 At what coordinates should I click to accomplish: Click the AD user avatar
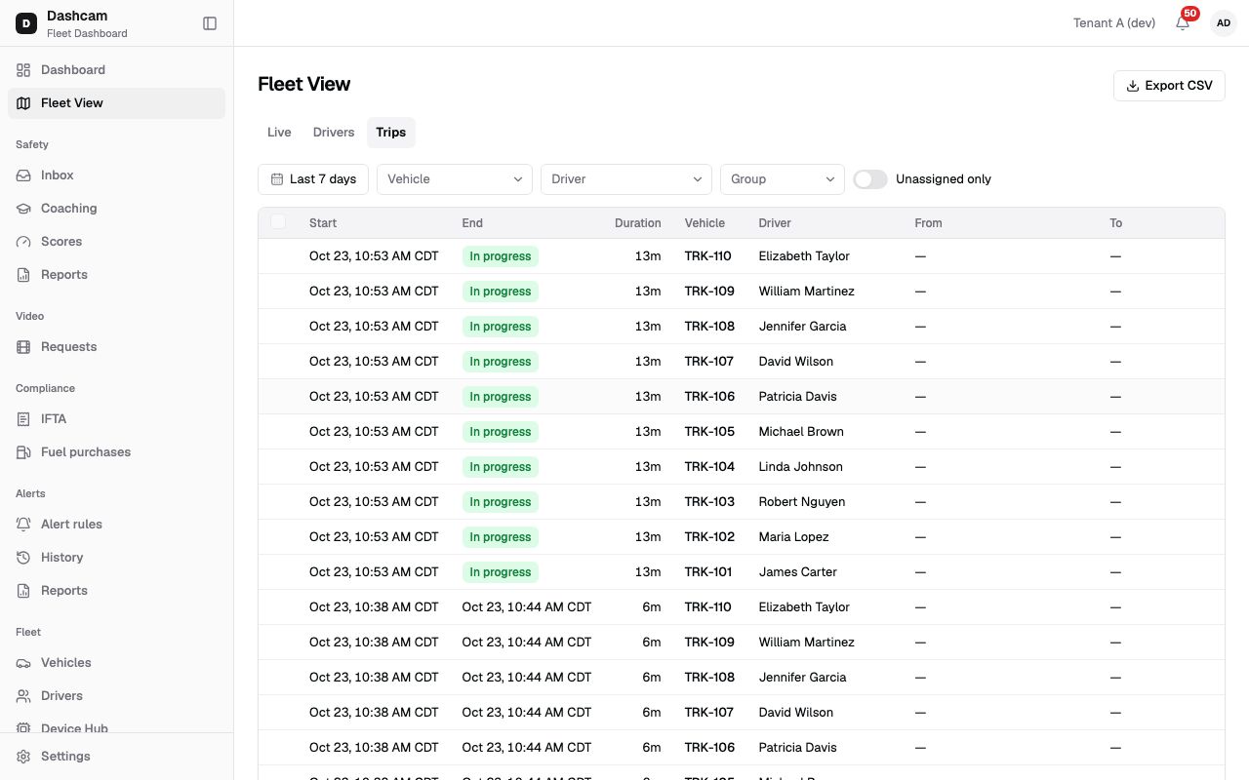[x=1224, y=23]
